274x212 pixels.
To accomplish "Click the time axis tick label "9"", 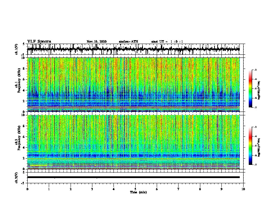I will pyautogui.click(x=221, y=189).
